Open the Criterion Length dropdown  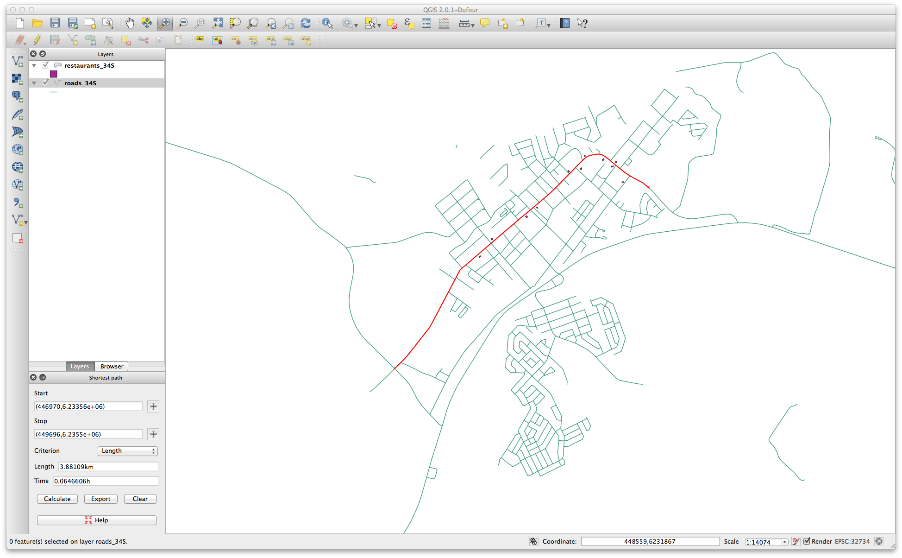tap(128, 451)
